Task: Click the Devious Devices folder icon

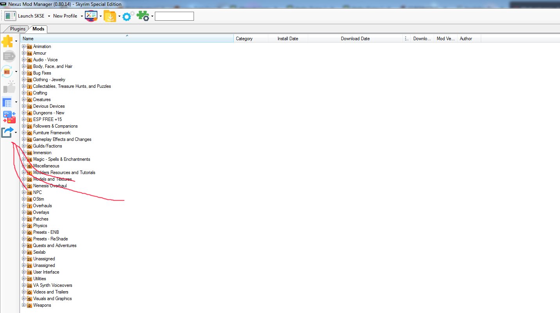Action: [29, 106]
